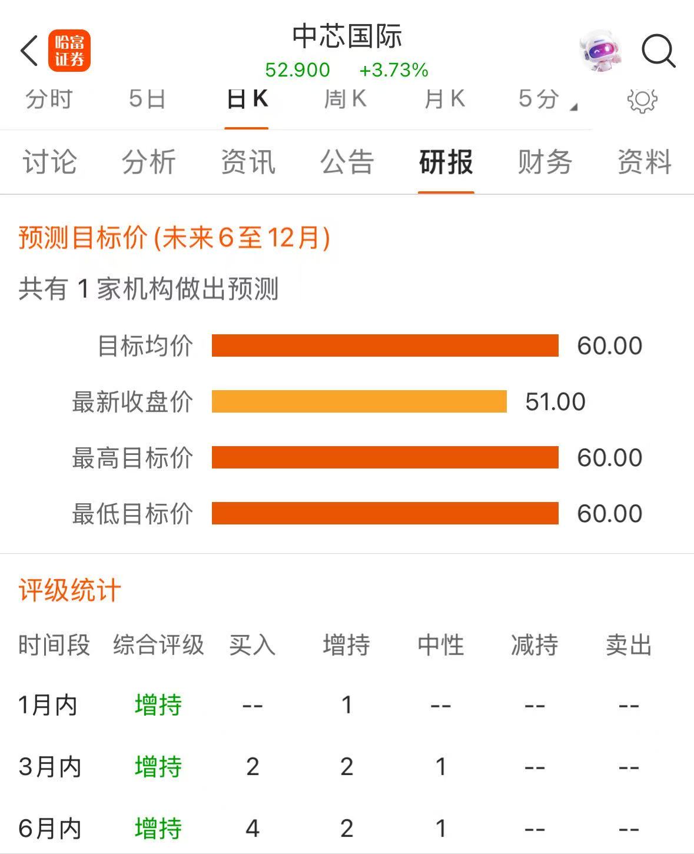Image resolution: width=694 pixels, height=854 pixels.
Task: Open the 讨论 tab
Action: [x=50, y=162]
